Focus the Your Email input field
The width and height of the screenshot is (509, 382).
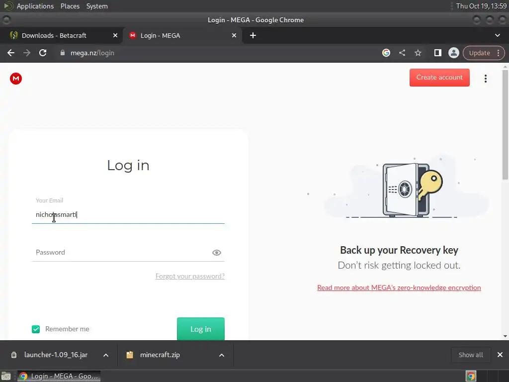[128, 214]
